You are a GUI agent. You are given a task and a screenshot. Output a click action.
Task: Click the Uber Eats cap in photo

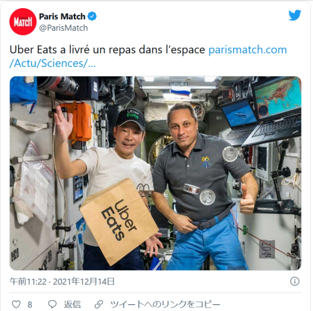[131, 118]
